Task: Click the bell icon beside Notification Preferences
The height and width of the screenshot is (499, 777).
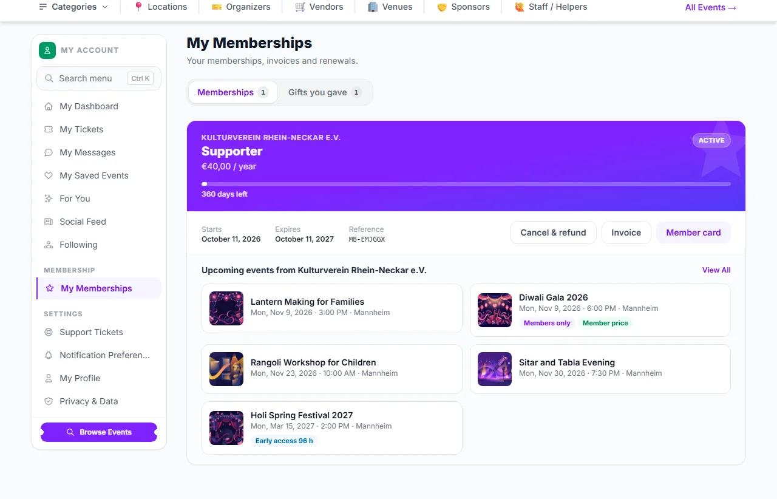Action: tap(49, 355)
